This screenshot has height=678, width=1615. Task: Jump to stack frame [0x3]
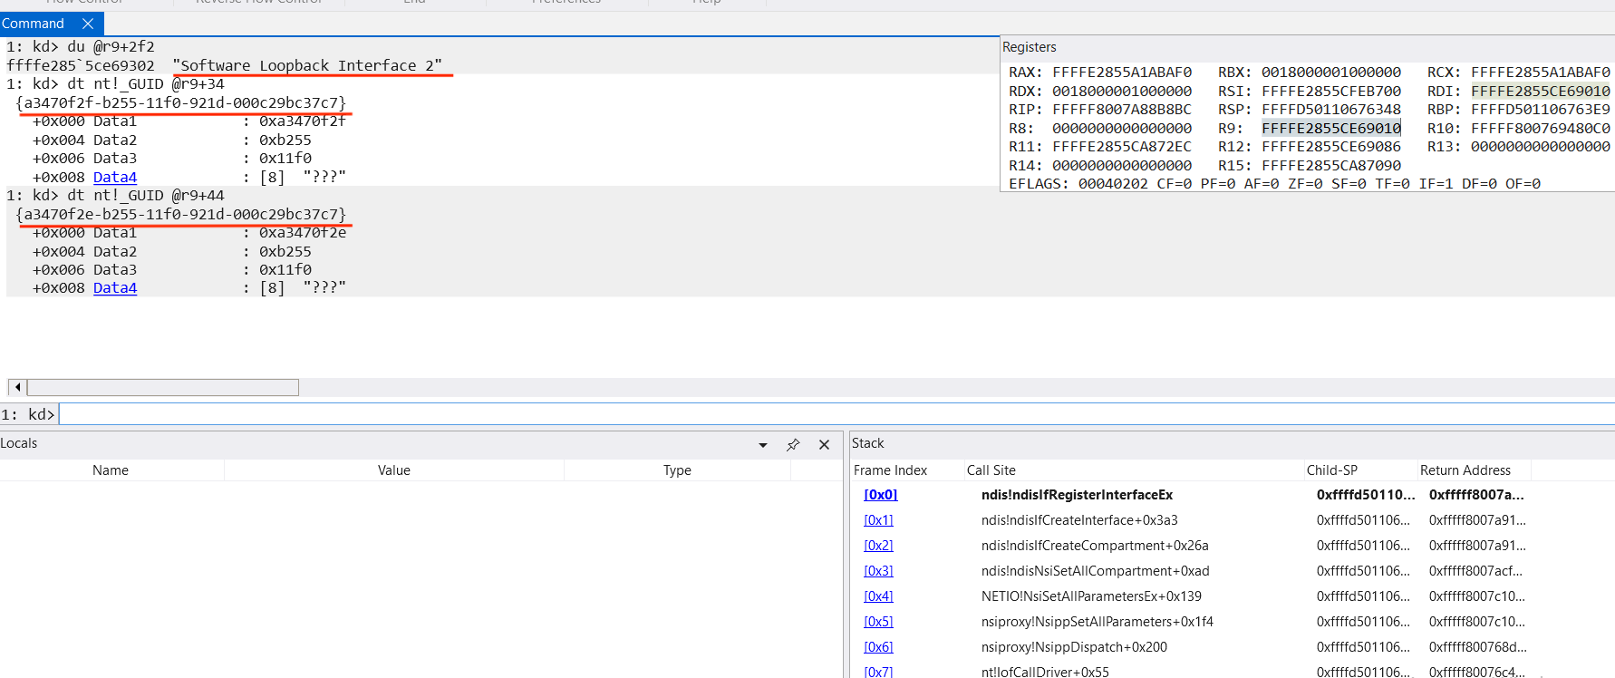[878, 571]
